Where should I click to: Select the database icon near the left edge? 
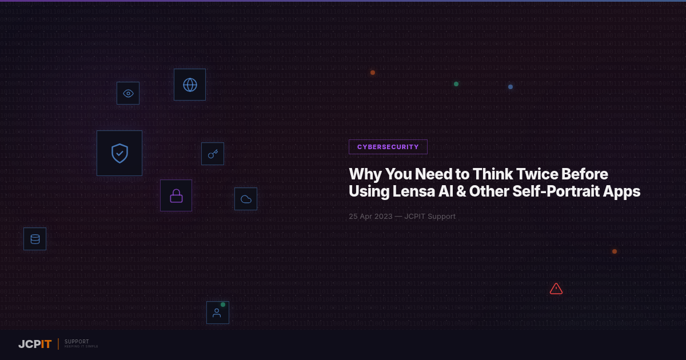coord(35,238)
